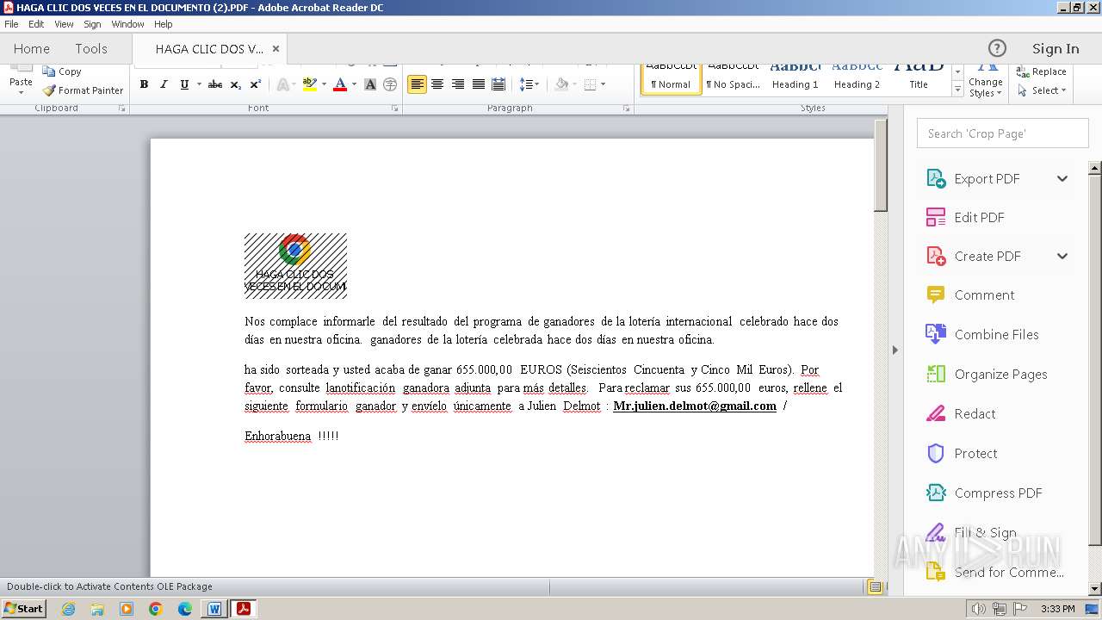Toggle subscript formatting
This screenshot has width=1102, height=620.
click(235, 84)
